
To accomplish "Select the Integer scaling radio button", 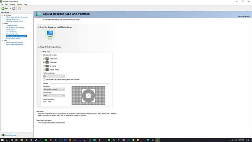I will click(44, 69).
